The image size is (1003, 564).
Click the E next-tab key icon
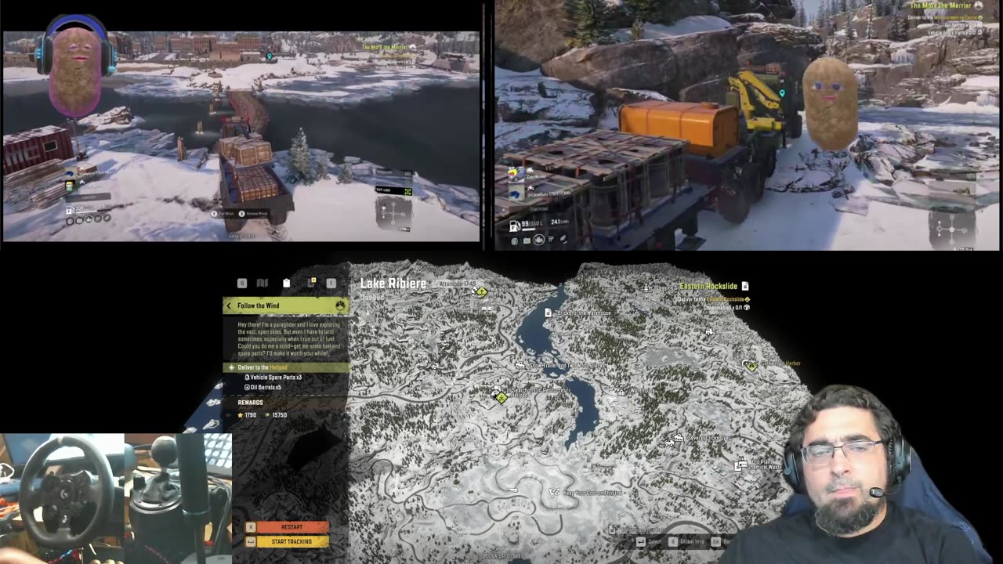[331, 283]
